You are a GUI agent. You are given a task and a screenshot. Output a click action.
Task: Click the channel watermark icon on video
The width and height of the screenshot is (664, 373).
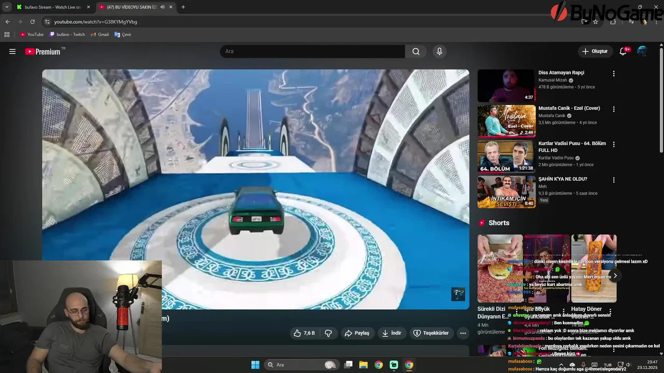coord(458,295)
